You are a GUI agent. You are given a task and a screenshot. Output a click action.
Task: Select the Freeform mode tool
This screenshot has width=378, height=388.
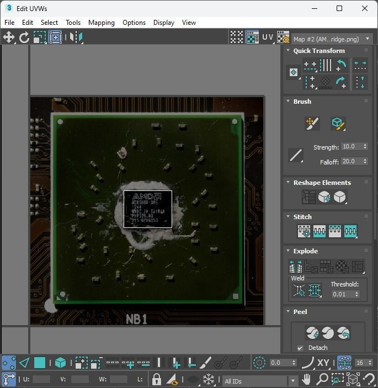[55, 38]
